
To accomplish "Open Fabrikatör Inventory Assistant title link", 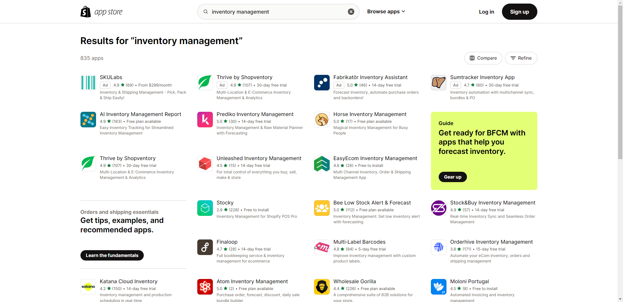I will pos(370,77).
